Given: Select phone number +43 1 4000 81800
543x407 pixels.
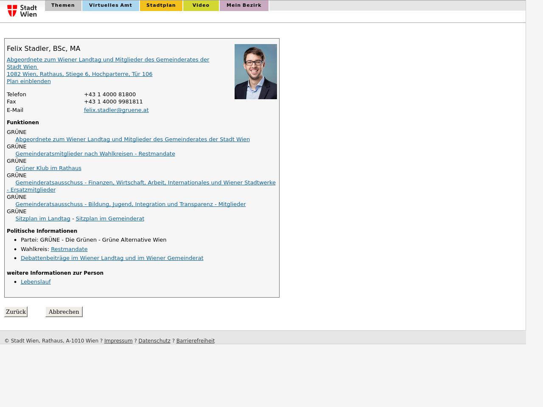Looking at the screenshot, I should tap(110, 94).
